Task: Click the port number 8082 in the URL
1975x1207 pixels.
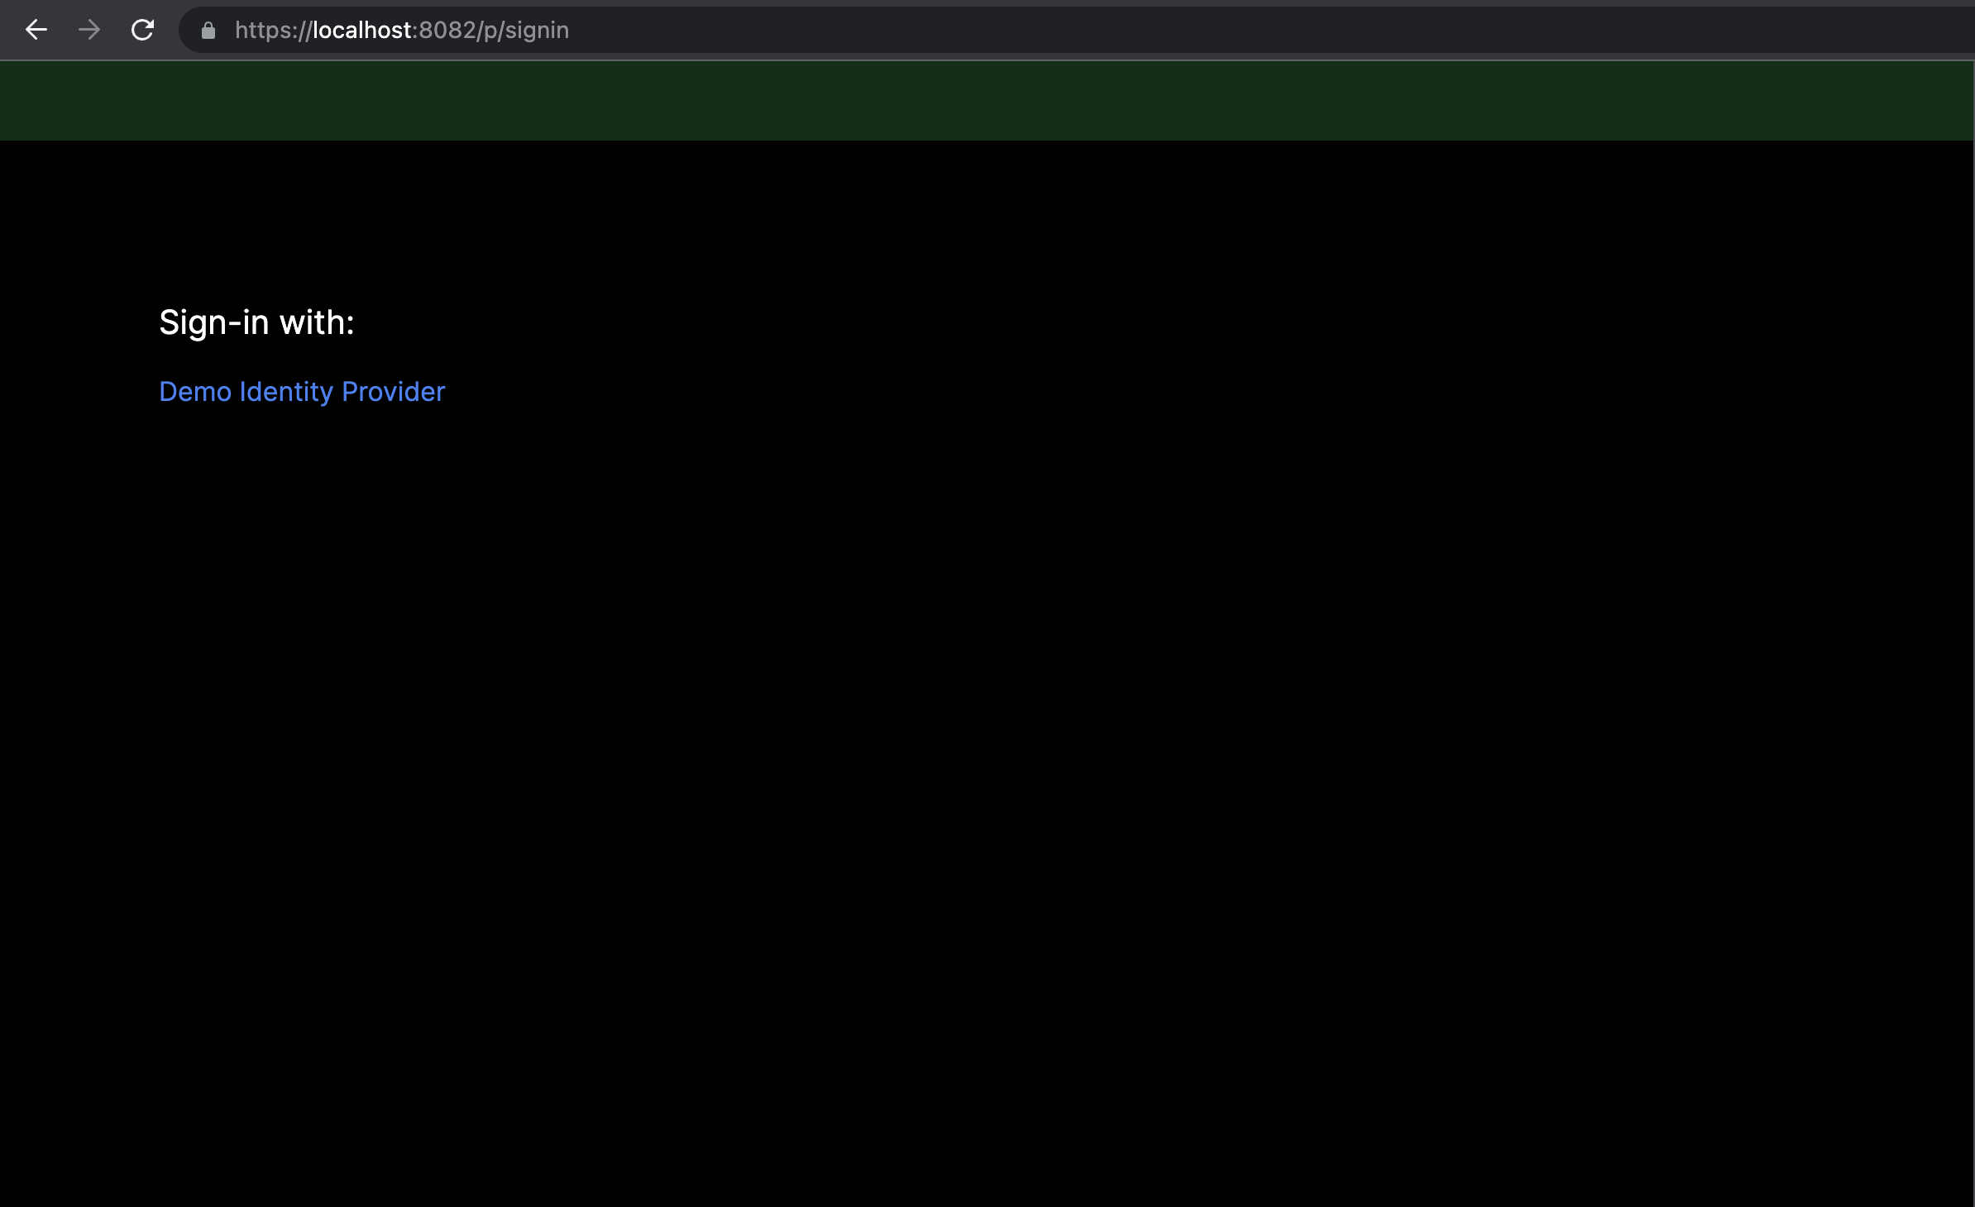Action: click(x=447, y=31)
